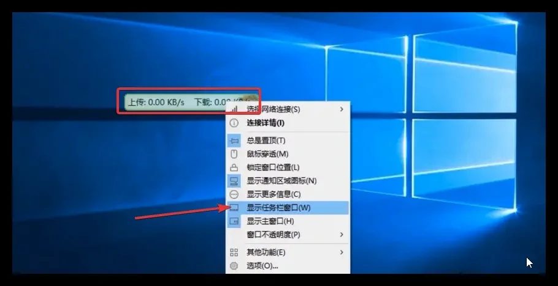Toggle 总是置顶(T) always-on-top option
Image resolution: width=558 pixels, height=286 pixels.
288,141
